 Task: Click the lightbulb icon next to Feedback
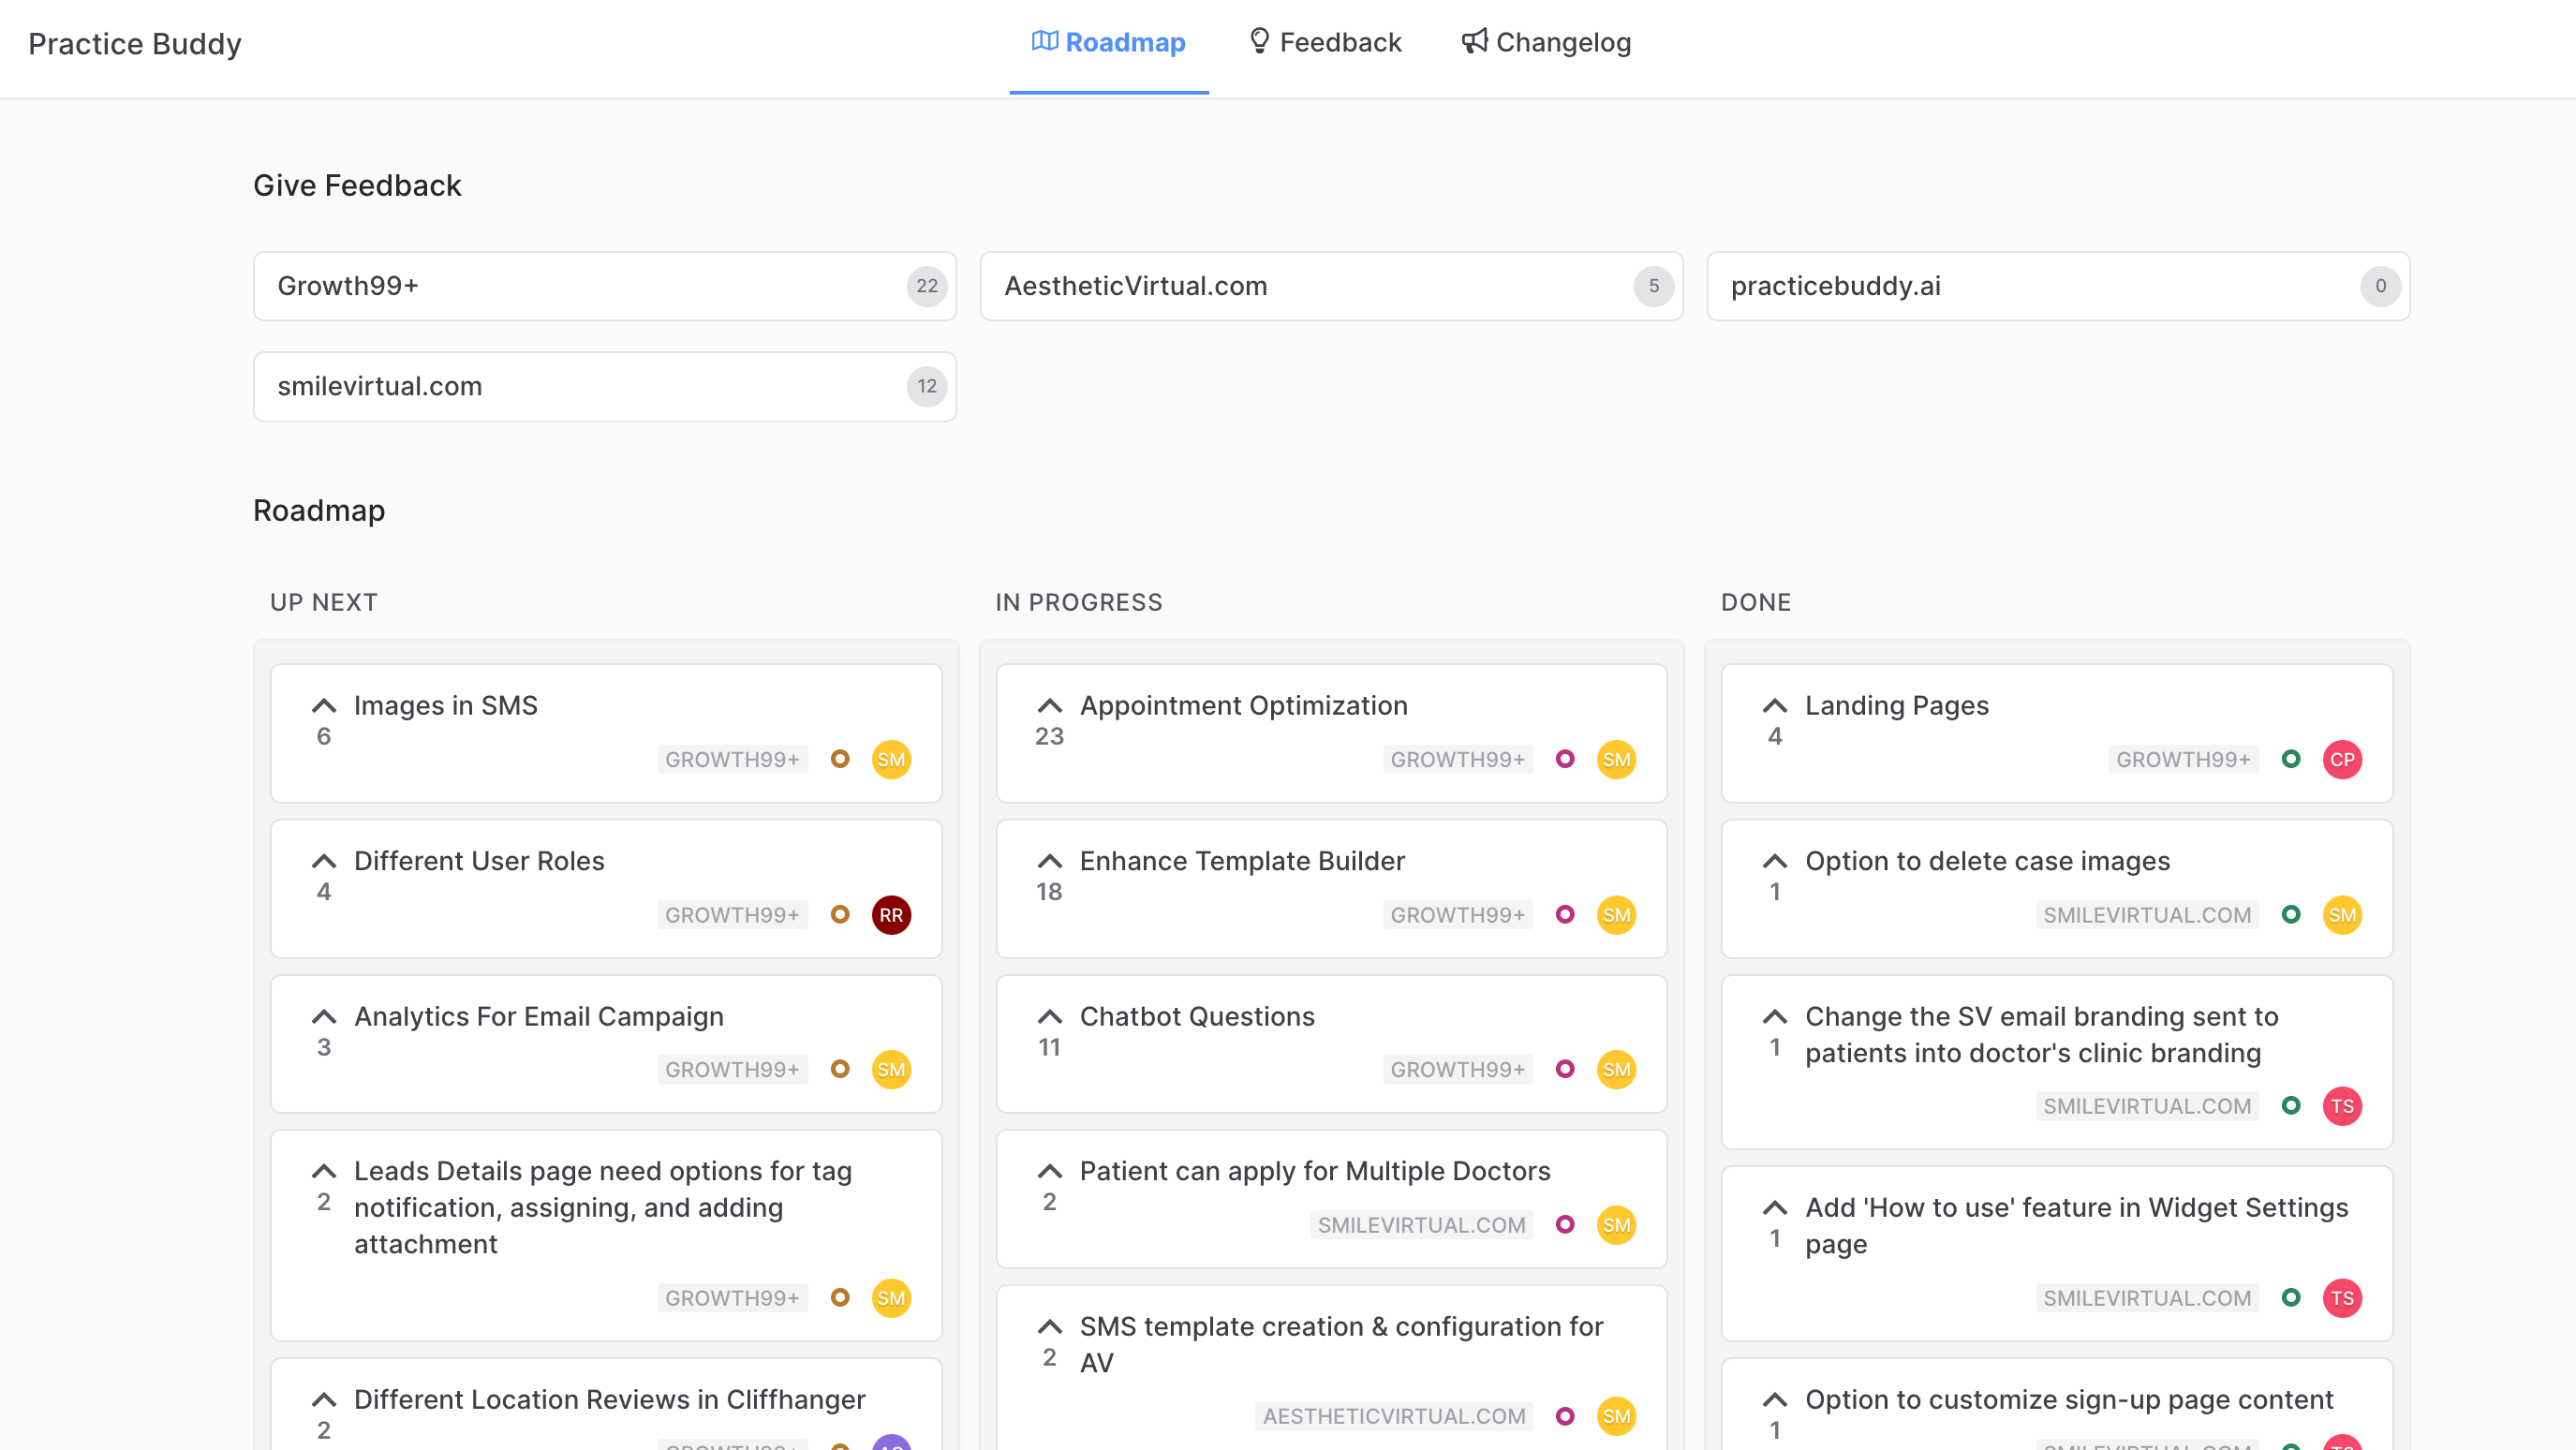click(x=1259, y=41)
